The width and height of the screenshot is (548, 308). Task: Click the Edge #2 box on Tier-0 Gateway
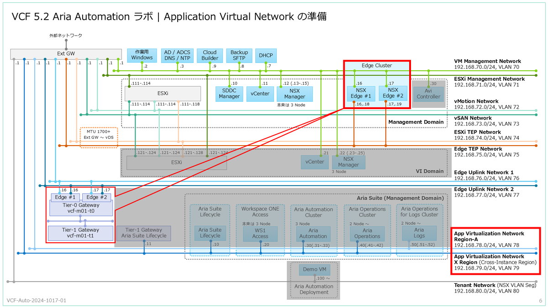click(96, 198)
